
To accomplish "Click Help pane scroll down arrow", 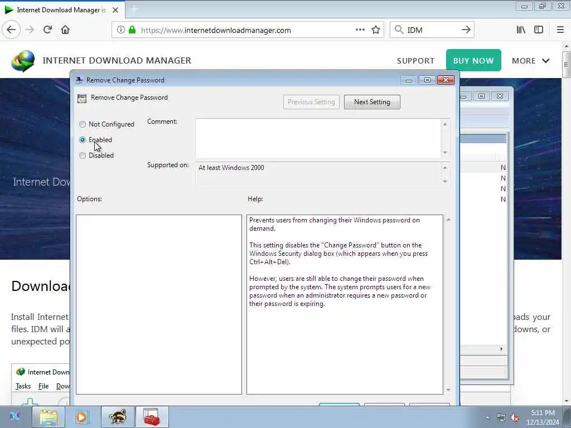I will point(448,390).
